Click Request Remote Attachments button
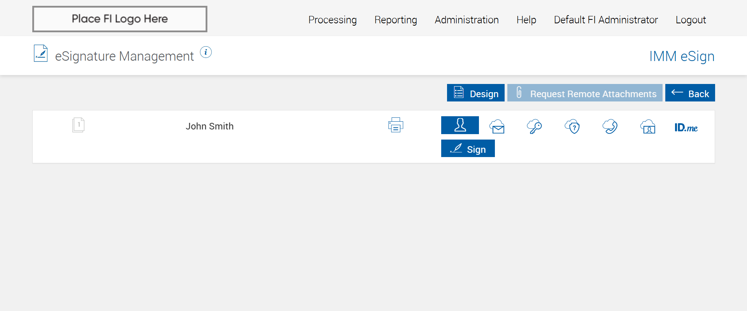747x311 pixels. click(x=585, y=93)
